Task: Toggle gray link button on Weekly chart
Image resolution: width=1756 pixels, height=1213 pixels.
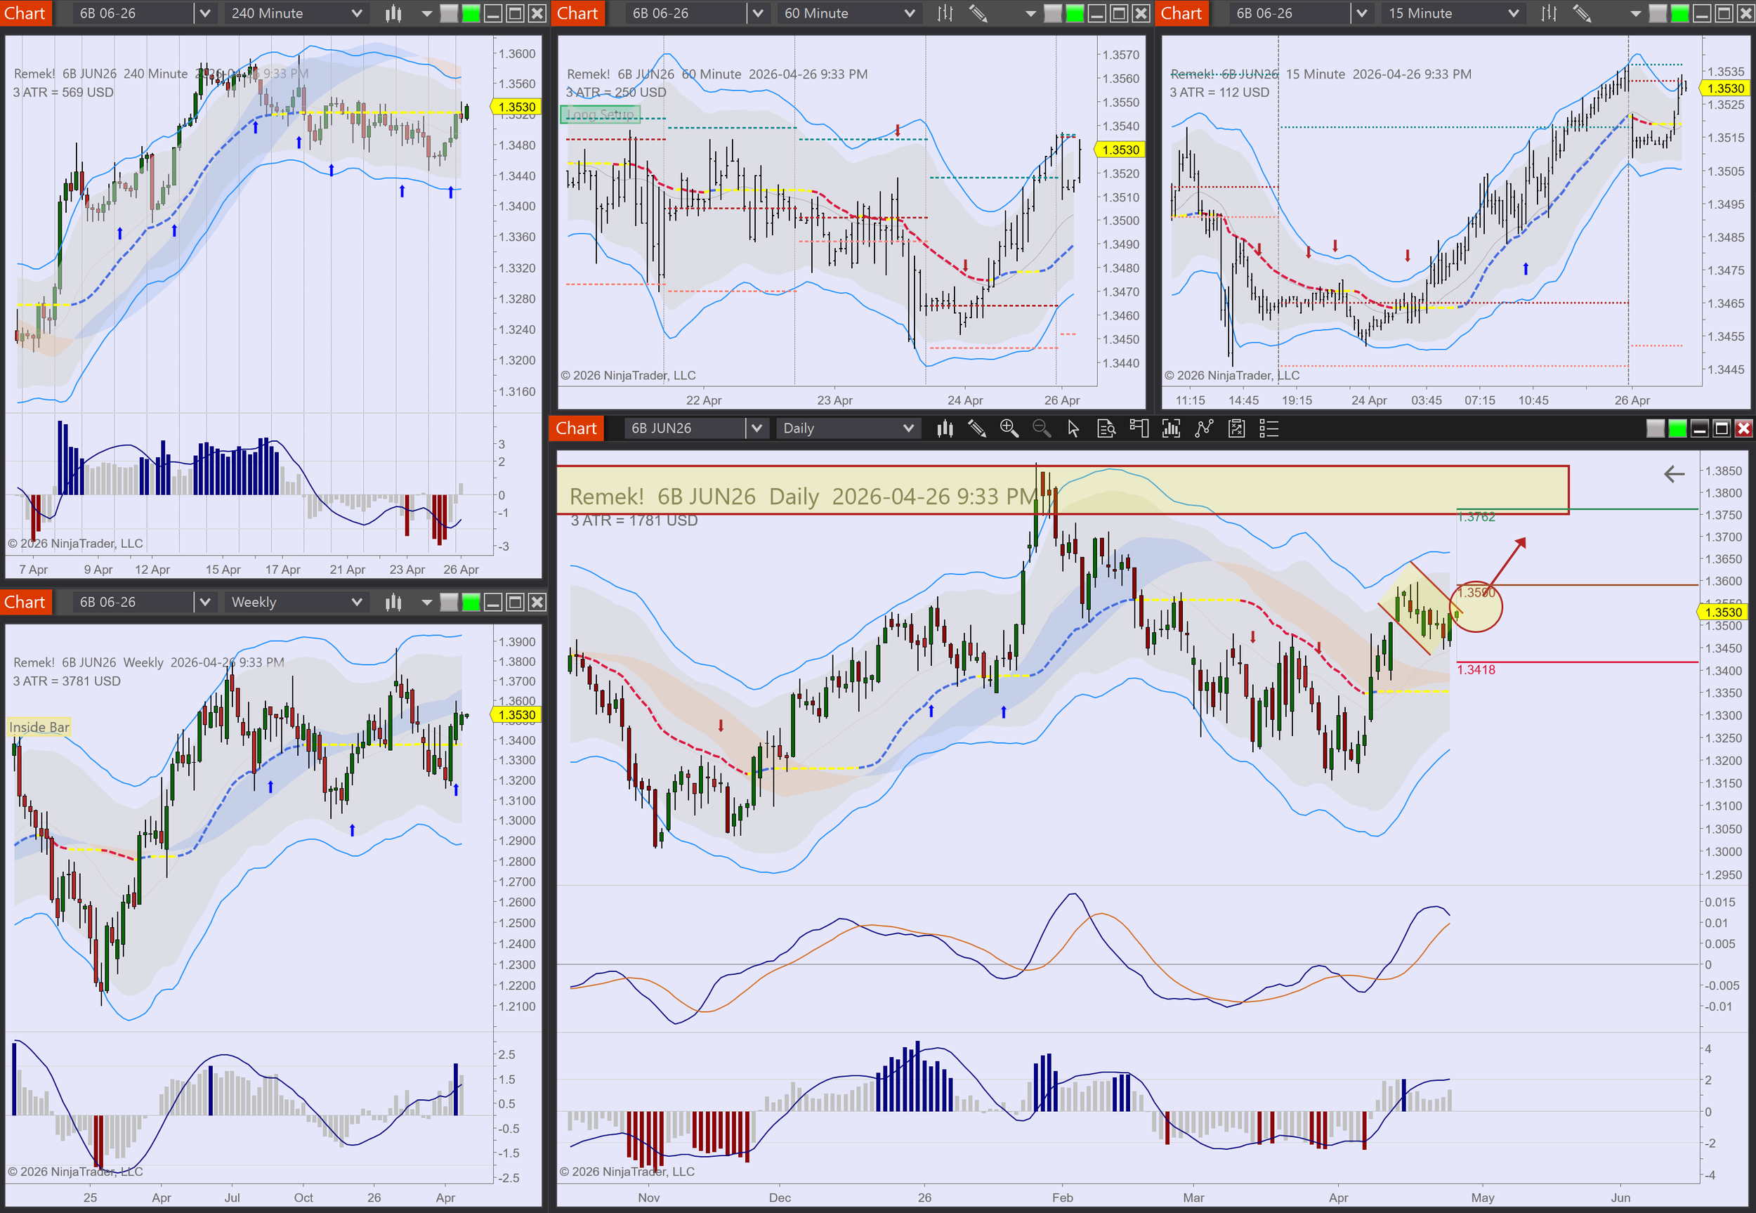Action: [x=449, y=602]
